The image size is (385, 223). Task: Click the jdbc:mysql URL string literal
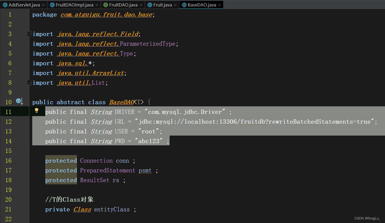click(254, 122)
